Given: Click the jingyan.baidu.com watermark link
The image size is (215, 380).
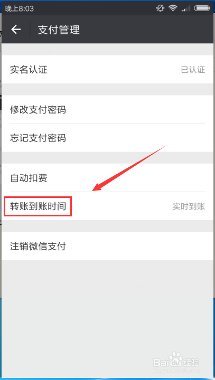Looking at the screenshot, I should (x=176, y=370).
